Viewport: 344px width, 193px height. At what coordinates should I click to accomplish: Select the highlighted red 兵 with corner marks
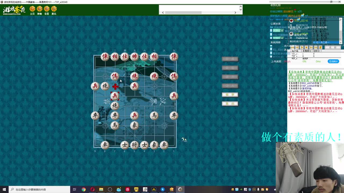[115, 96]
